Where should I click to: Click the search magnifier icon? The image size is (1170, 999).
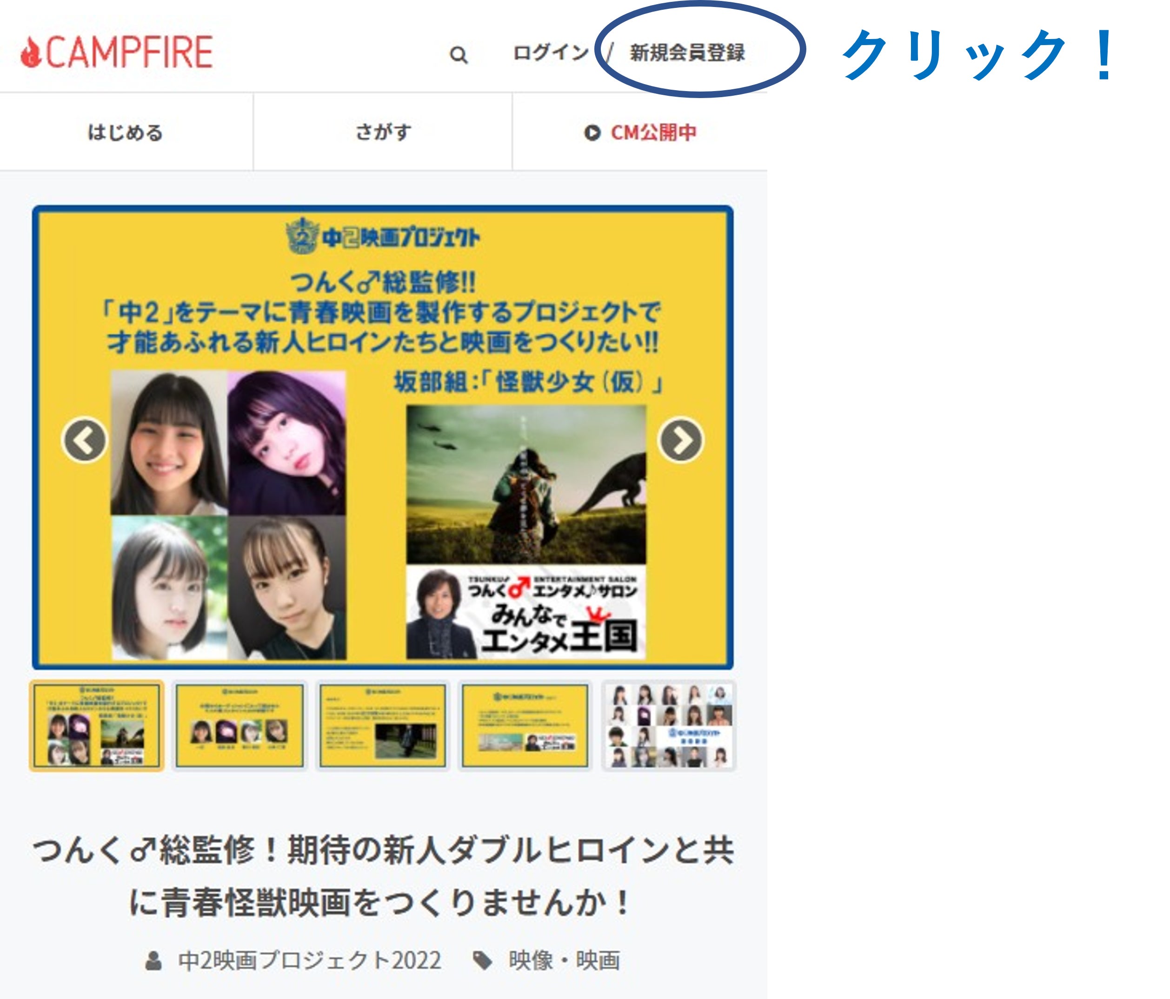[x=458, y=55]
